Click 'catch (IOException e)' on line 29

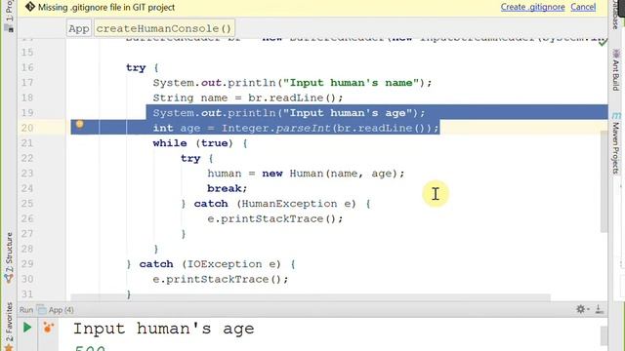point(210,264)
